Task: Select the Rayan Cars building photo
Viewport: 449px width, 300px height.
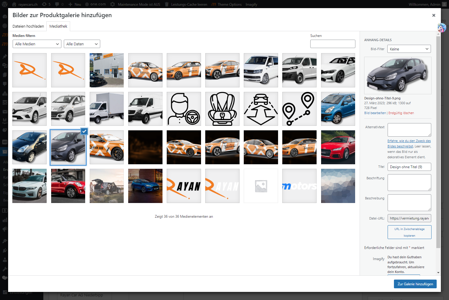Action: pyautogui.click(x=107, y=70)
